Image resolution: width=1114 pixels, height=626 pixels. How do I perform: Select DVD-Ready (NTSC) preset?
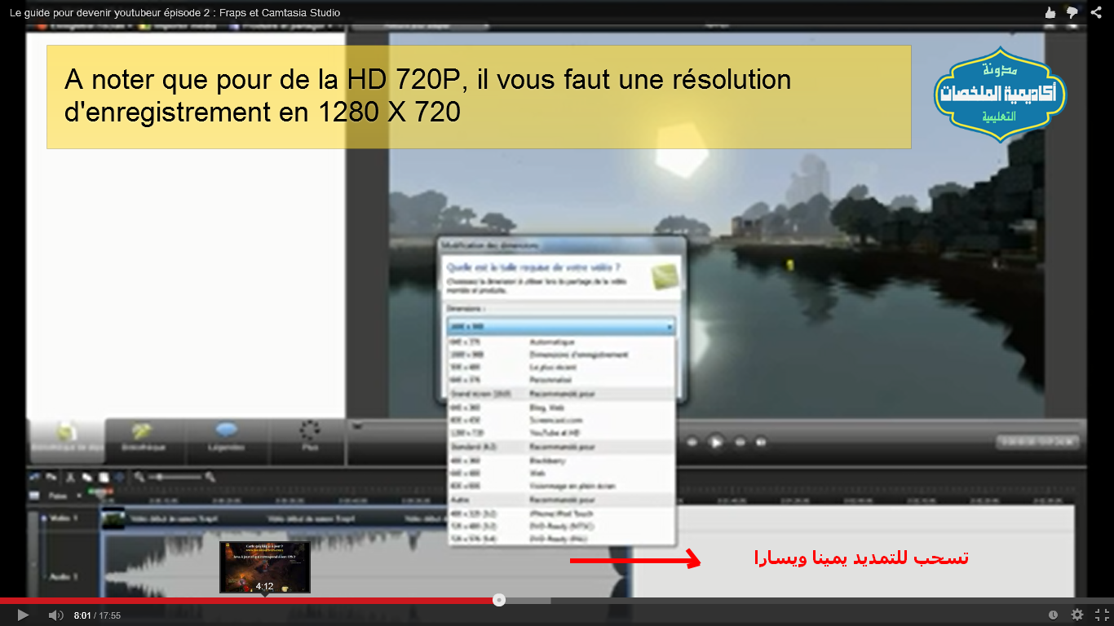pos(562,526)
